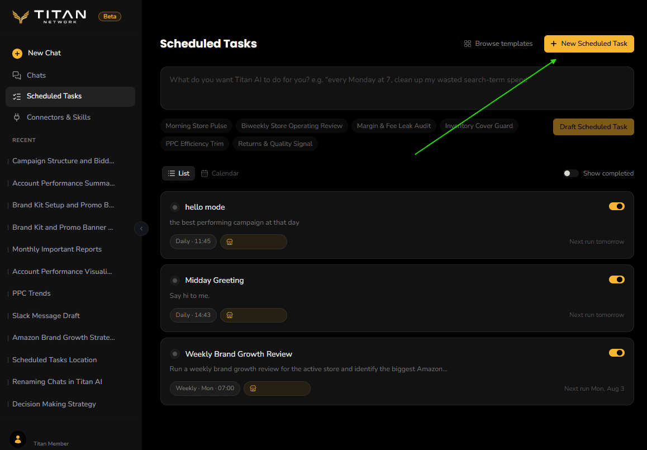
Task: Click status dot beside hello mode
Action: click(175, 207)
